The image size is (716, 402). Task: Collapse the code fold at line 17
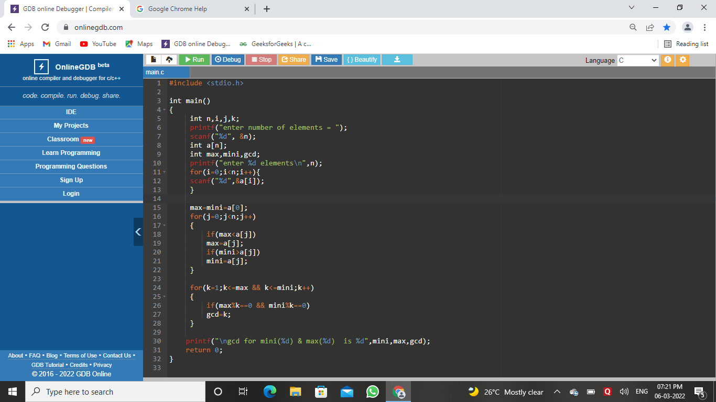[164, 225]
